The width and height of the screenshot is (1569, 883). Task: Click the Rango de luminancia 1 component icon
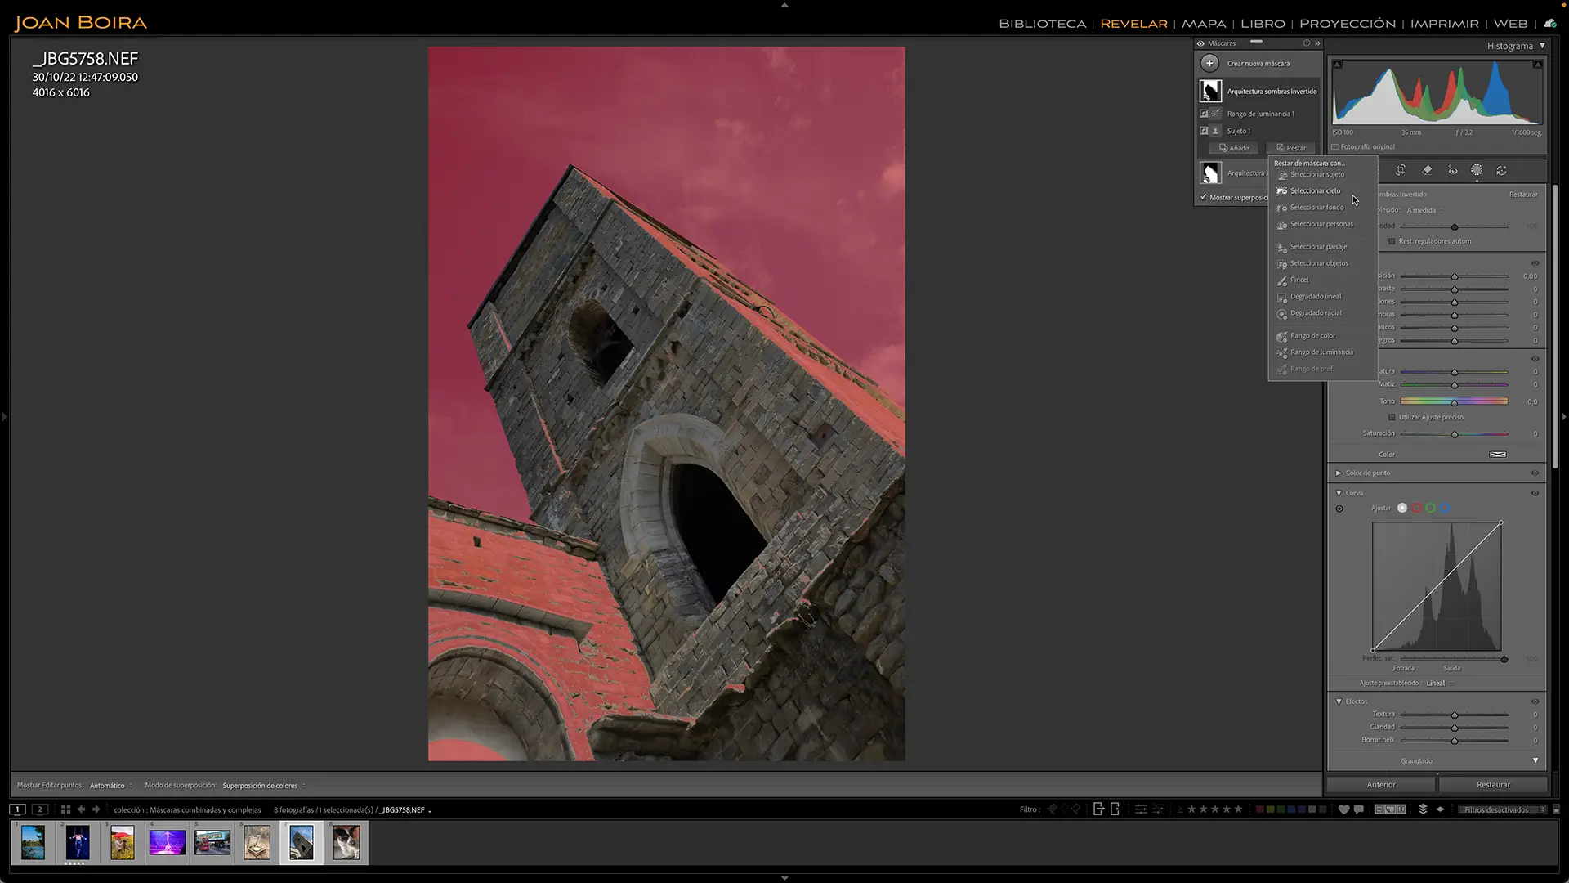1215,114
